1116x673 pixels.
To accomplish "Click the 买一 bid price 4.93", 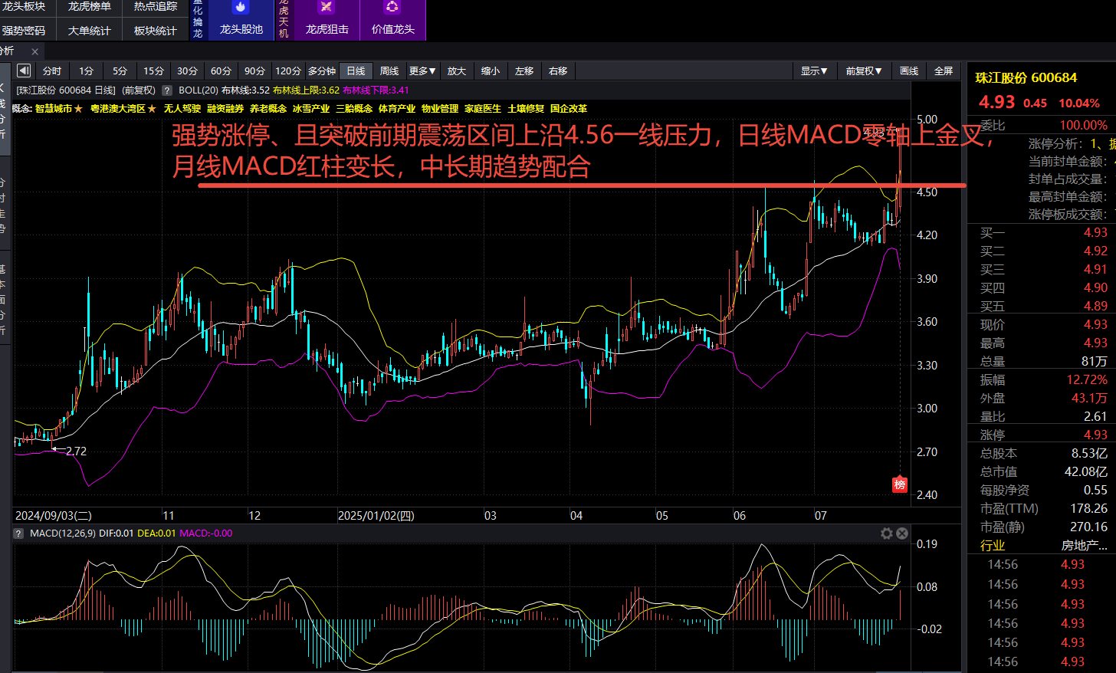I will [x=1095, y=232].
